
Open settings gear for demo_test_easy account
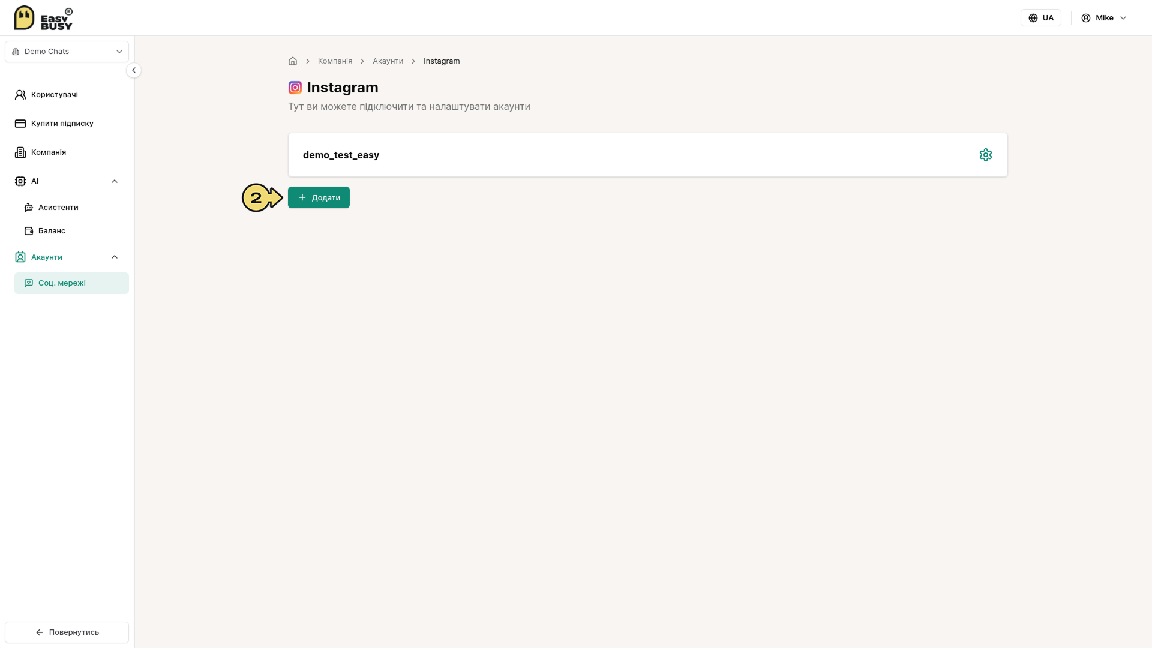click(985, 155)
